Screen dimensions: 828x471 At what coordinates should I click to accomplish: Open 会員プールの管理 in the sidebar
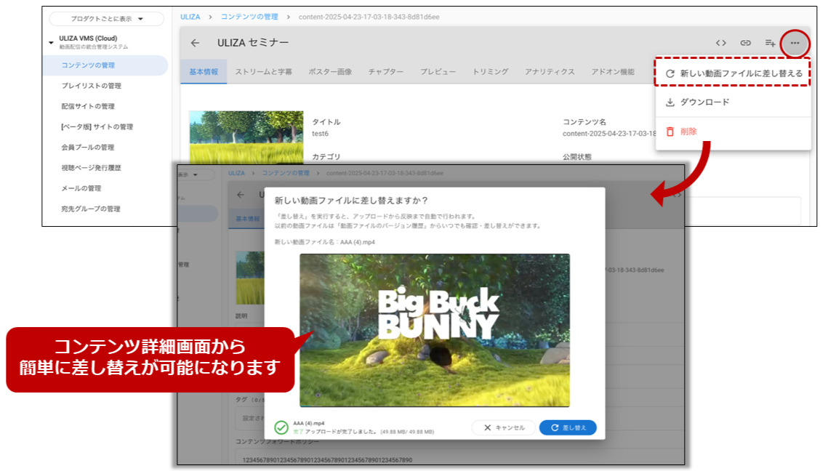88,148
